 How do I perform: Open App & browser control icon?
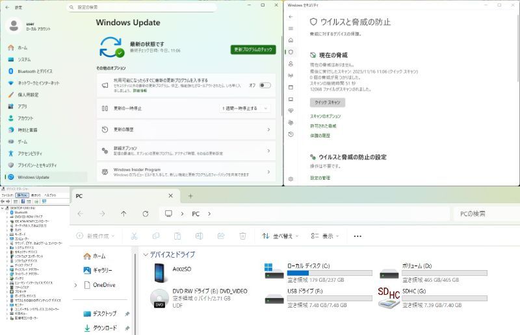coord(291,88)
